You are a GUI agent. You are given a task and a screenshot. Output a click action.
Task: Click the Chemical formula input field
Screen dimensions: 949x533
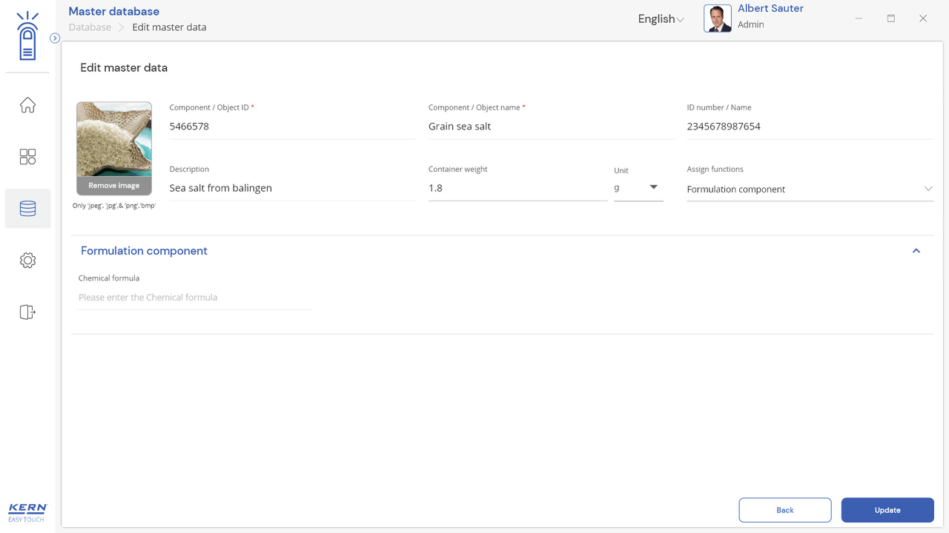194,298
